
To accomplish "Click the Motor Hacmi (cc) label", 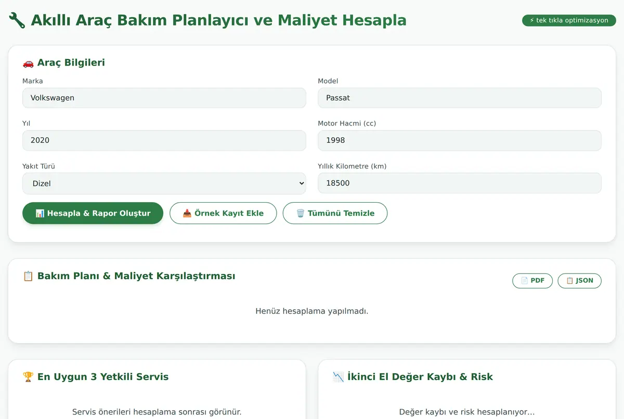I will pos(347,124).
